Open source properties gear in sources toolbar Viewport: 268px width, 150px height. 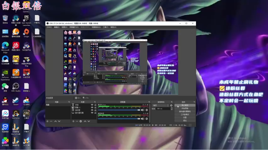(x=81, y=121)
